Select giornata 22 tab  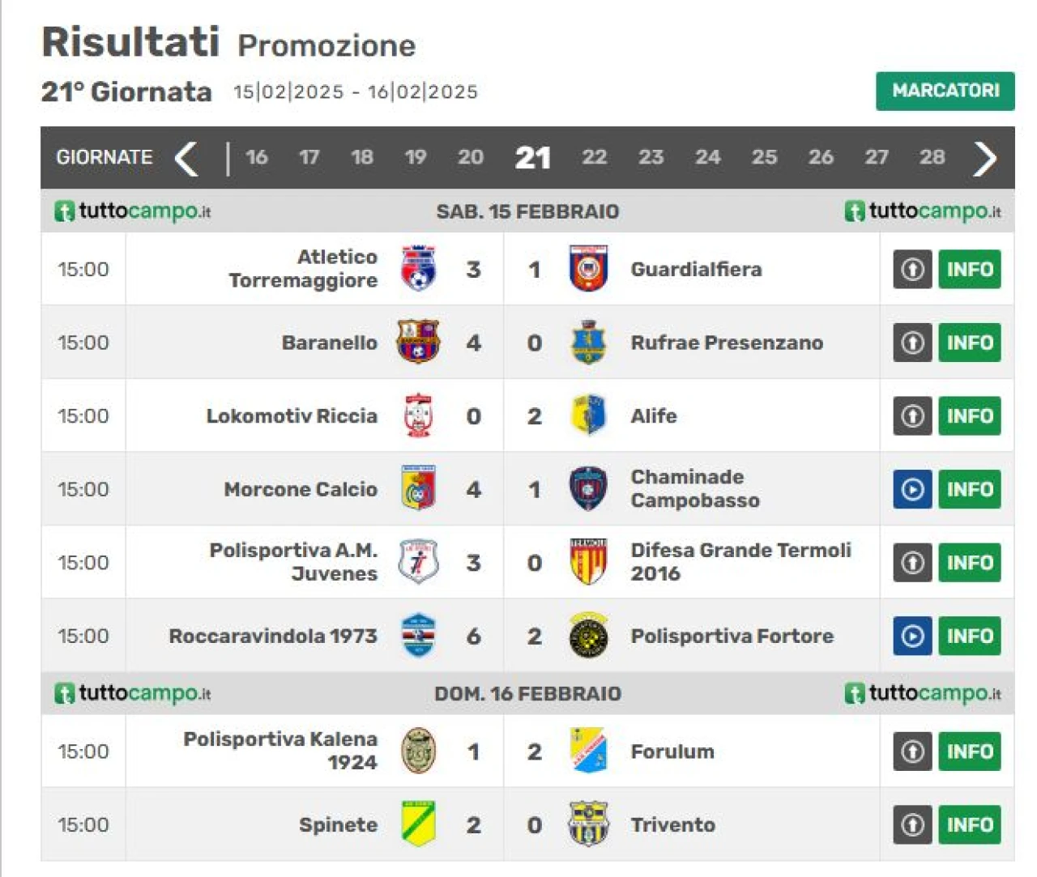click(595, 157)
